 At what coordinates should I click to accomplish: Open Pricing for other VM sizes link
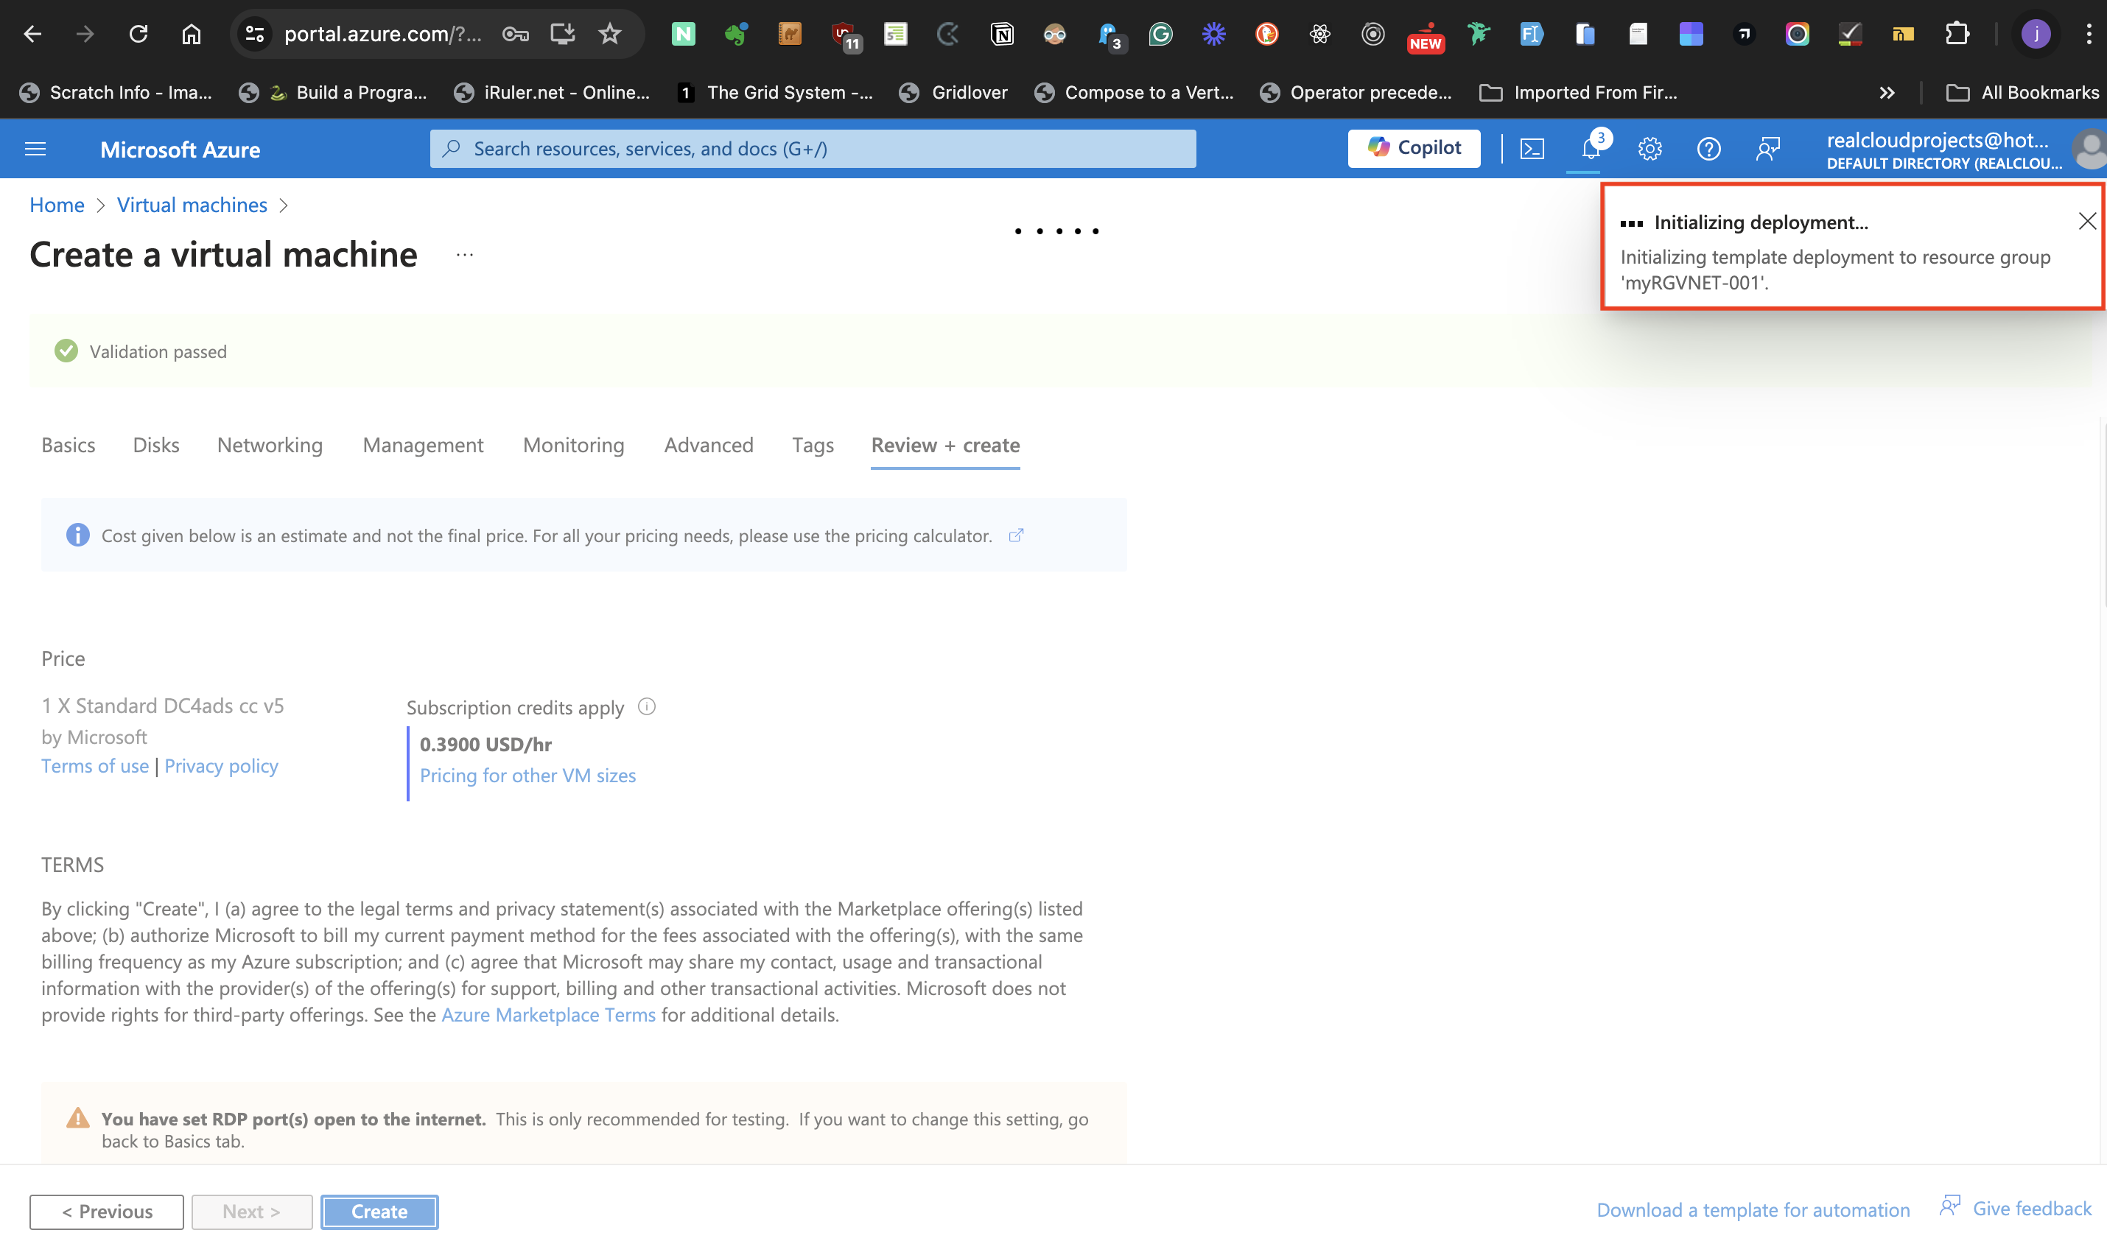coord(527,775)
